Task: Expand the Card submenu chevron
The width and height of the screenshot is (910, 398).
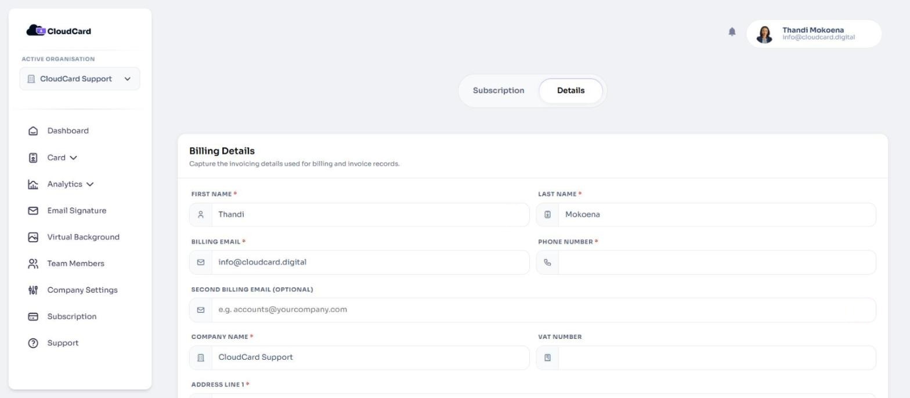Action: (73, 158)
